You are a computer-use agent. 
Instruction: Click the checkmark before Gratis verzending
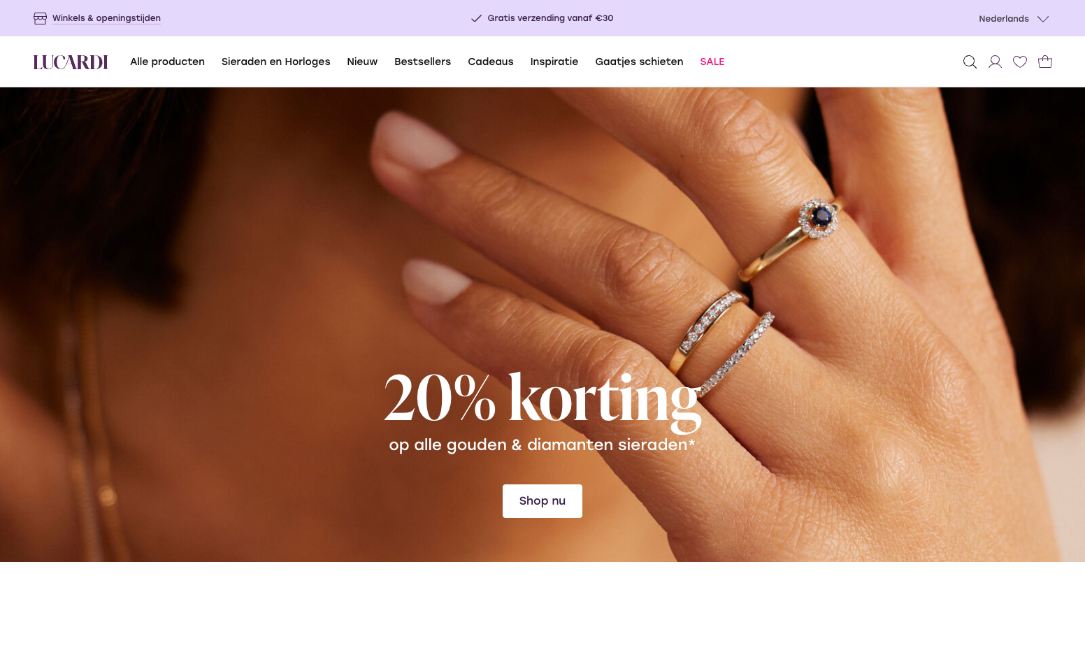point(477,18)
